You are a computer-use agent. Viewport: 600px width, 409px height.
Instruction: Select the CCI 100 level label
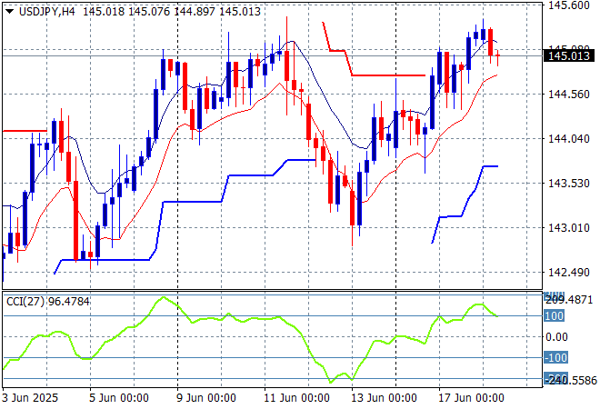(x=554, y=316)
